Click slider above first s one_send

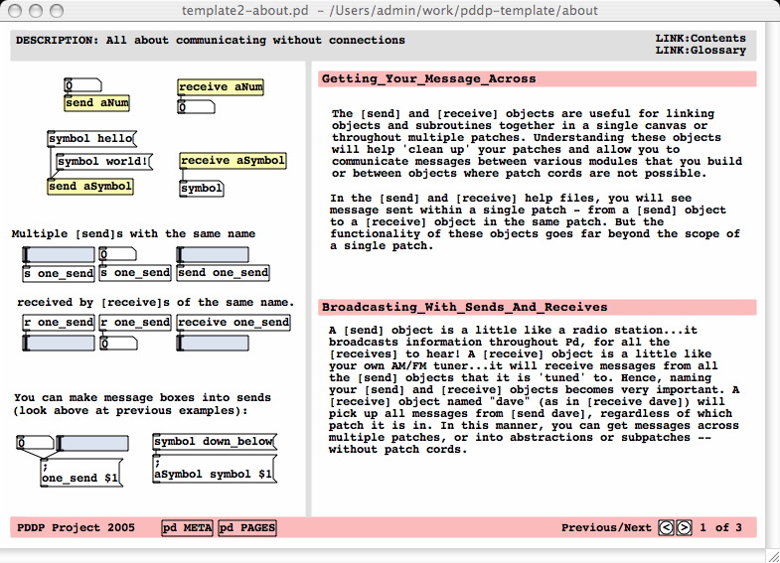tap(59, 255)
